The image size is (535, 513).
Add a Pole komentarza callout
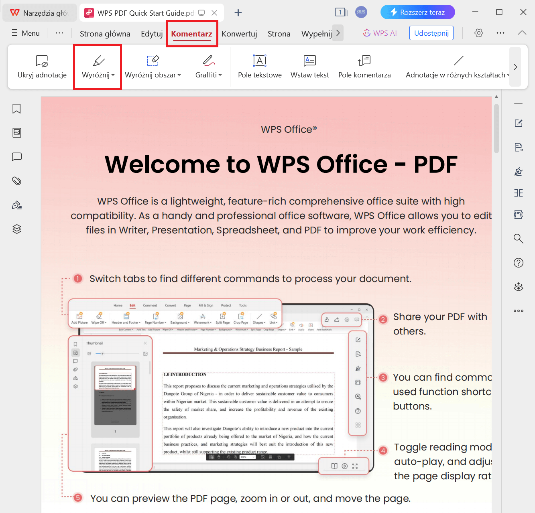(364, 67)
